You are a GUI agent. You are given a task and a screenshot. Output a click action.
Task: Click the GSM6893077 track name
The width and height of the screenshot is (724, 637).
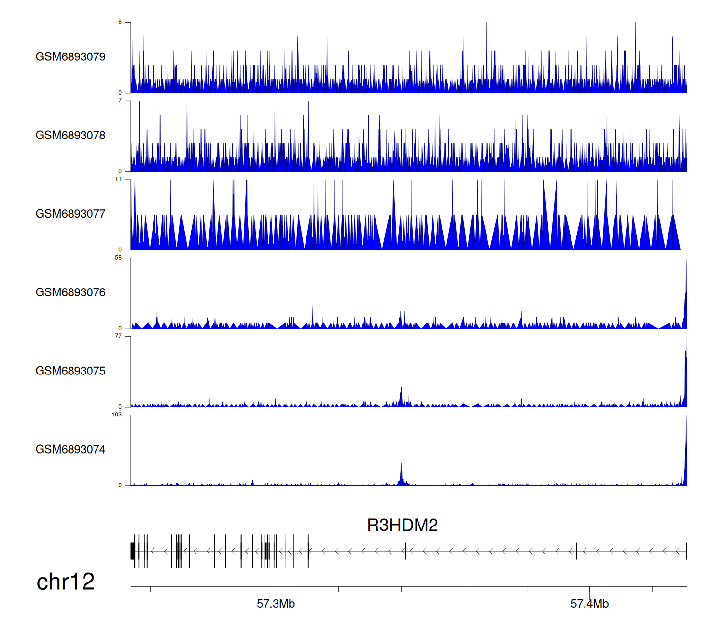click(x=70, y=214)
